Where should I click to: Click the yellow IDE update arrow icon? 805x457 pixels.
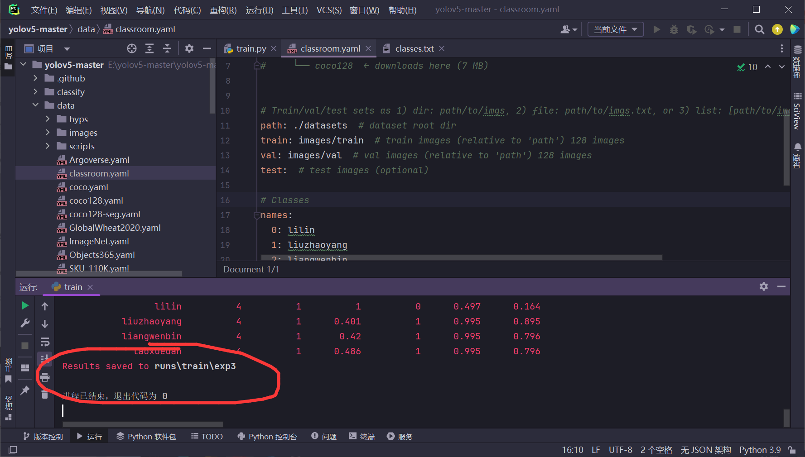[x=777, y=29]
